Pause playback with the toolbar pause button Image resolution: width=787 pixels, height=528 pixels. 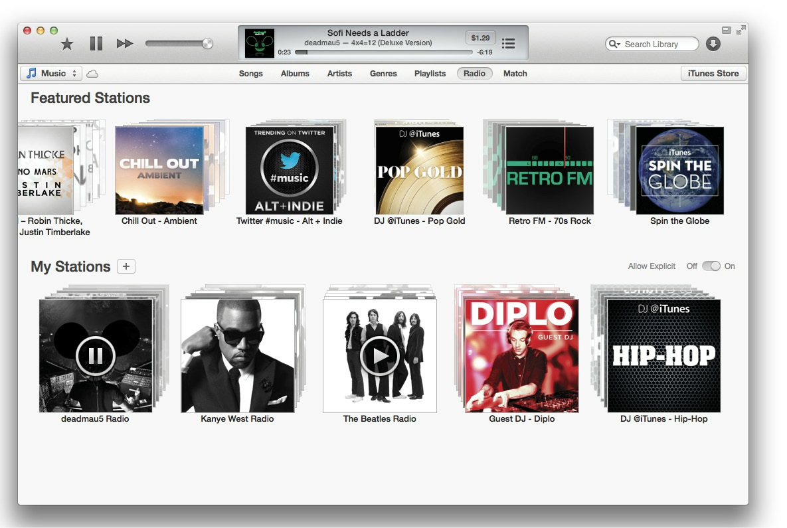96,44
